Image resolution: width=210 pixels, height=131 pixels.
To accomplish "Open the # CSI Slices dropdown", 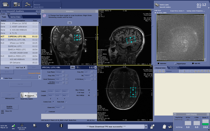I will 92,79.
